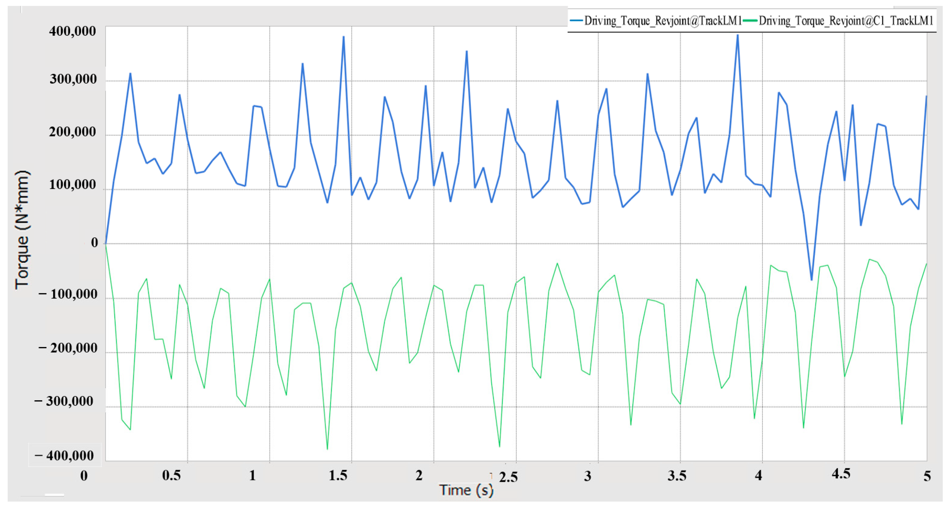Click the 5 x-axis tick label

[x=927, y=476]
